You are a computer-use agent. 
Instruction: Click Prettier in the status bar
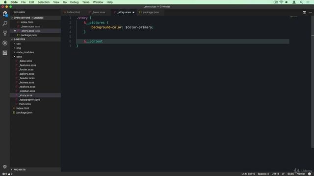point(301,174)
